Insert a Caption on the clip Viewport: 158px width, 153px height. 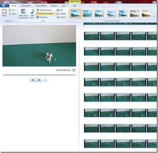[62, 14]
